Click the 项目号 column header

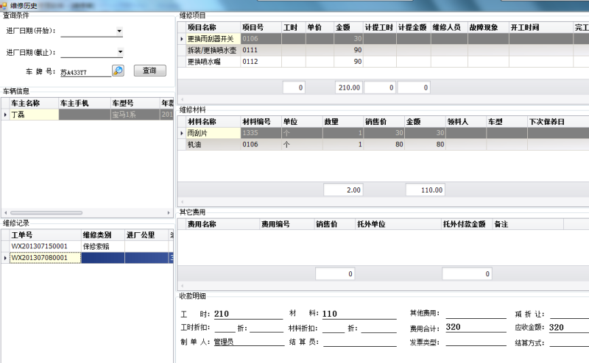[x=261, y=27]
